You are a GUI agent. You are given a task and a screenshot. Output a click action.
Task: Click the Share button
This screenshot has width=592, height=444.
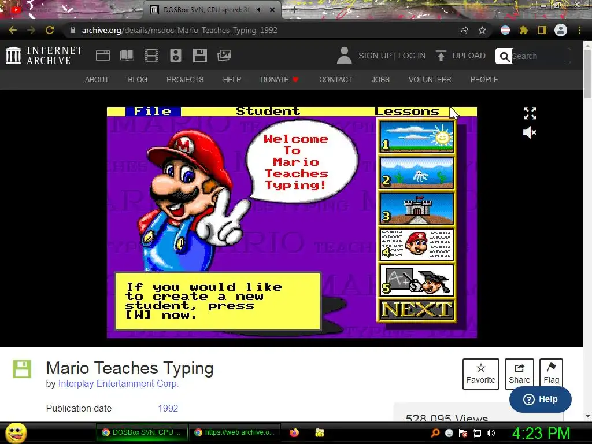click(x=519, y=374)
